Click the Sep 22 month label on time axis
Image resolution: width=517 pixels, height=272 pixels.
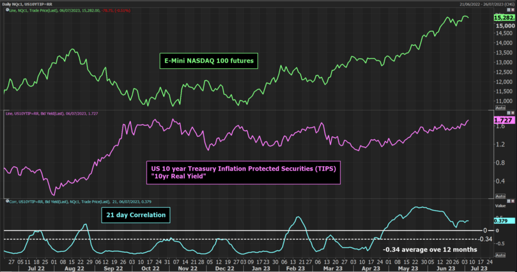(113, 268)
